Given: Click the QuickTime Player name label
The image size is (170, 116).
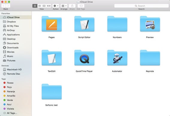Looking at the screenshot, I should coord(84,71).
